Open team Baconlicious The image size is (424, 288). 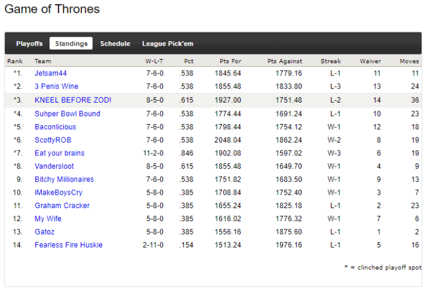(55, 127)
